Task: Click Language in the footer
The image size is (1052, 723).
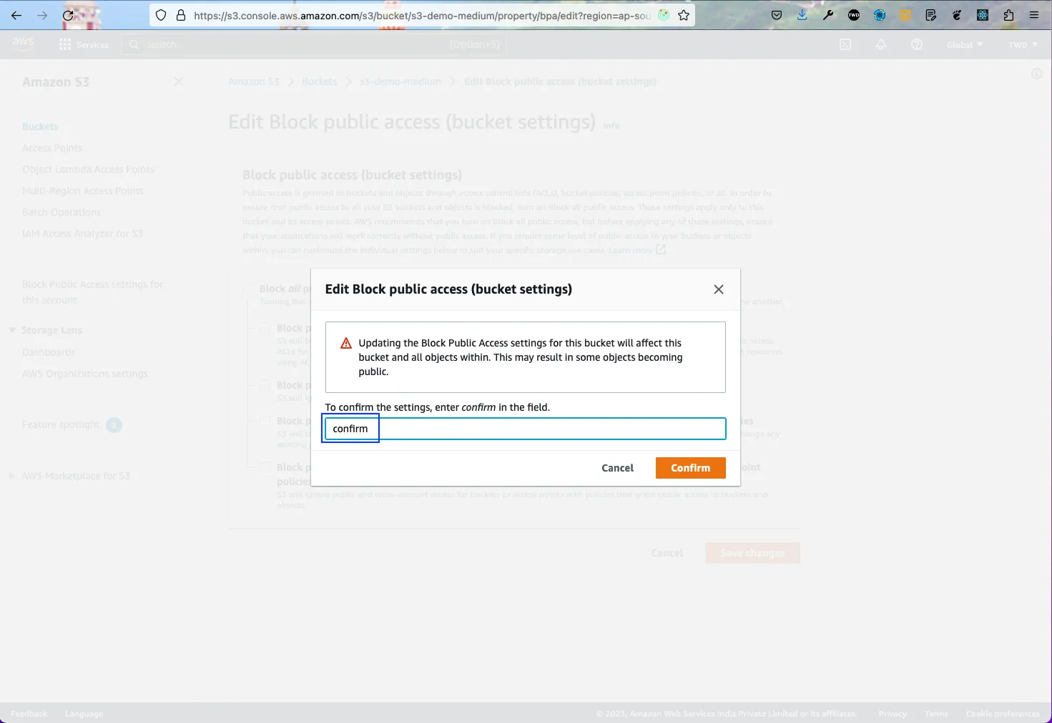Action: tap(84, 714)
